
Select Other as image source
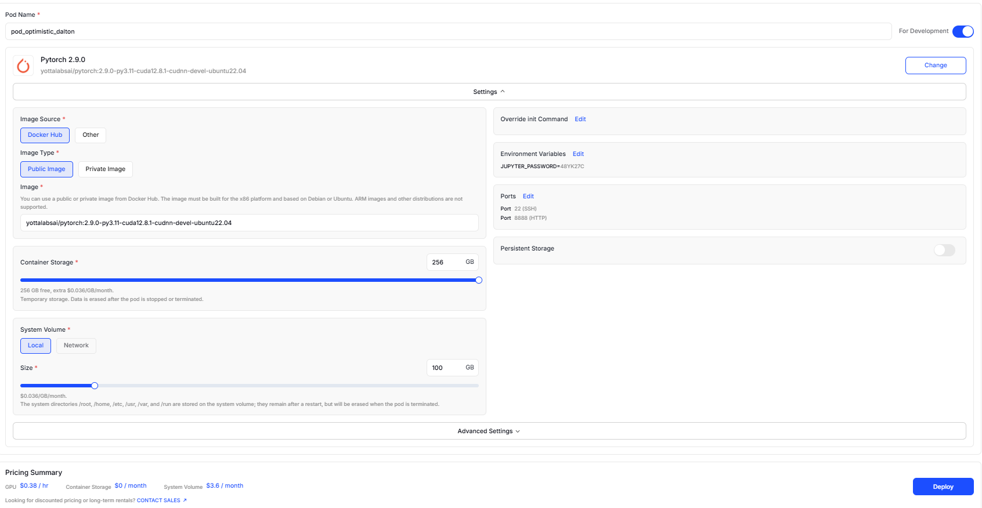[x=91, y=135]
